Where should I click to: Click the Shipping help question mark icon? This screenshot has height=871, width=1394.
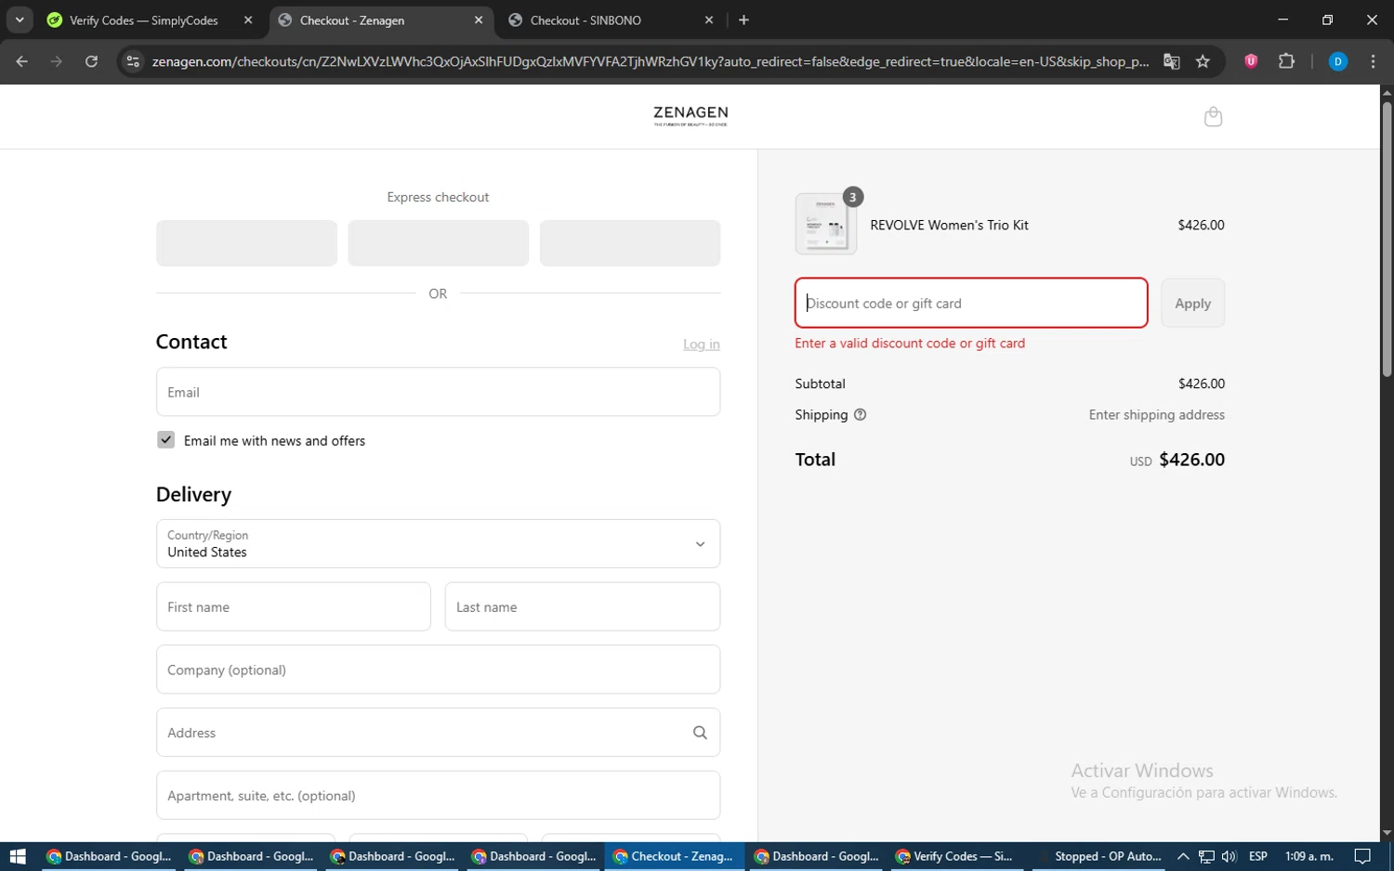860,415
